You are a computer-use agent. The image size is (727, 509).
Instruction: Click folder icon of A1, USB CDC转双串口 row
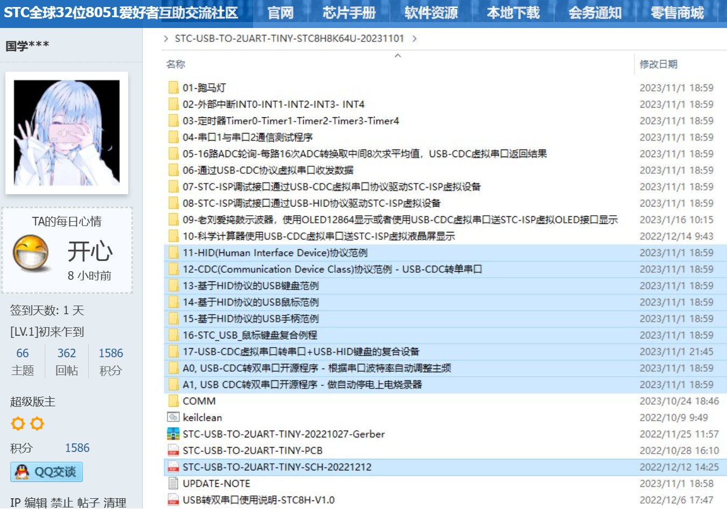coord(173,385)
